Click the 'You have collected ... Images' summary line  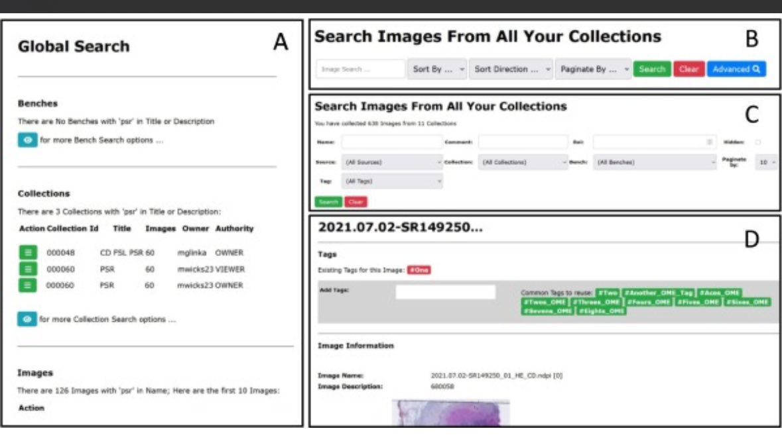(385, 123)
